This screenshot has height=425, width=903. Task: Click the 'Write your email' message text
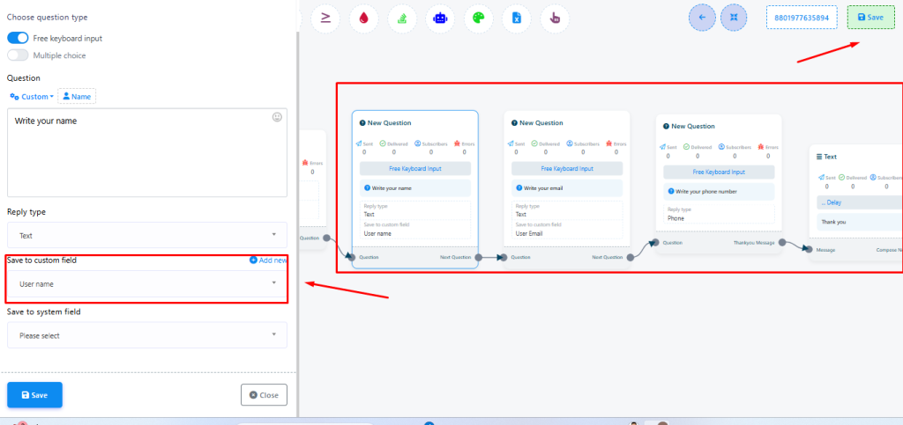point(543,187)
